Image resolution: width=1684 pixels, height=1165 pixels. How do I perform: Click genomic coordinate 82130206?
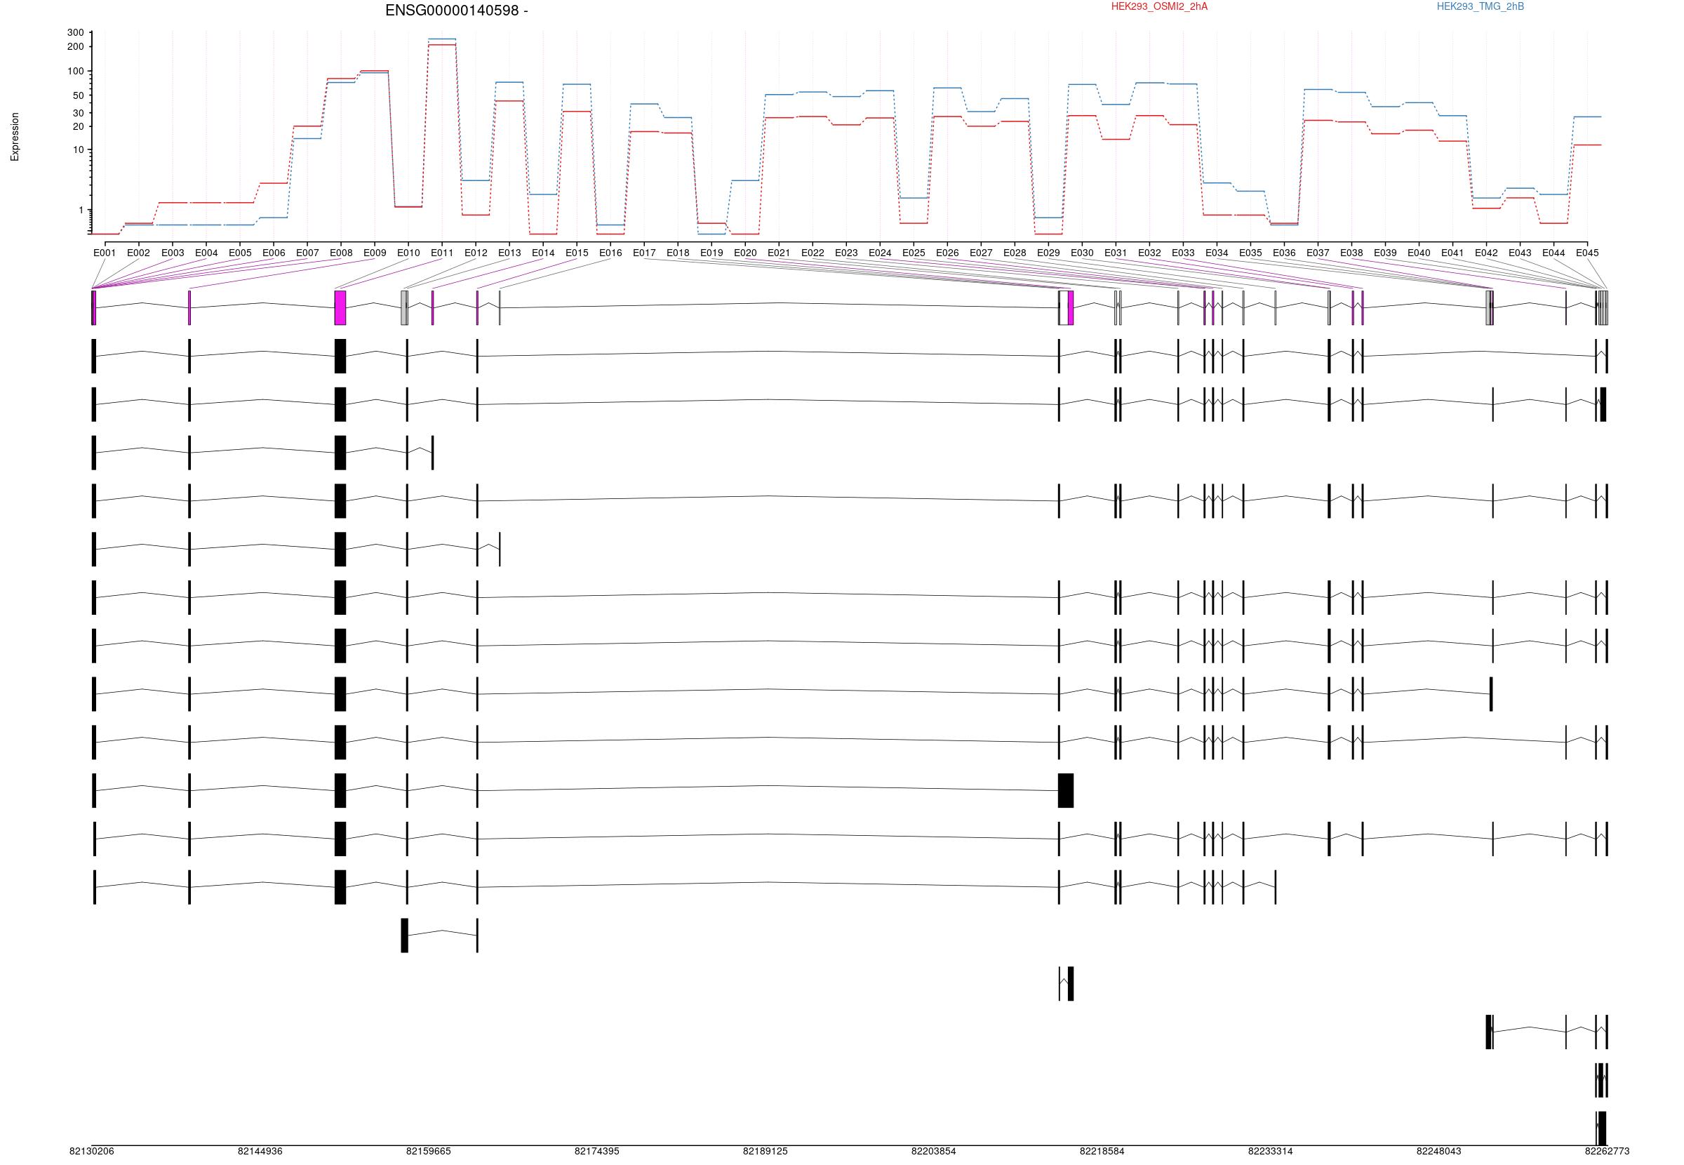point(92,1151)
